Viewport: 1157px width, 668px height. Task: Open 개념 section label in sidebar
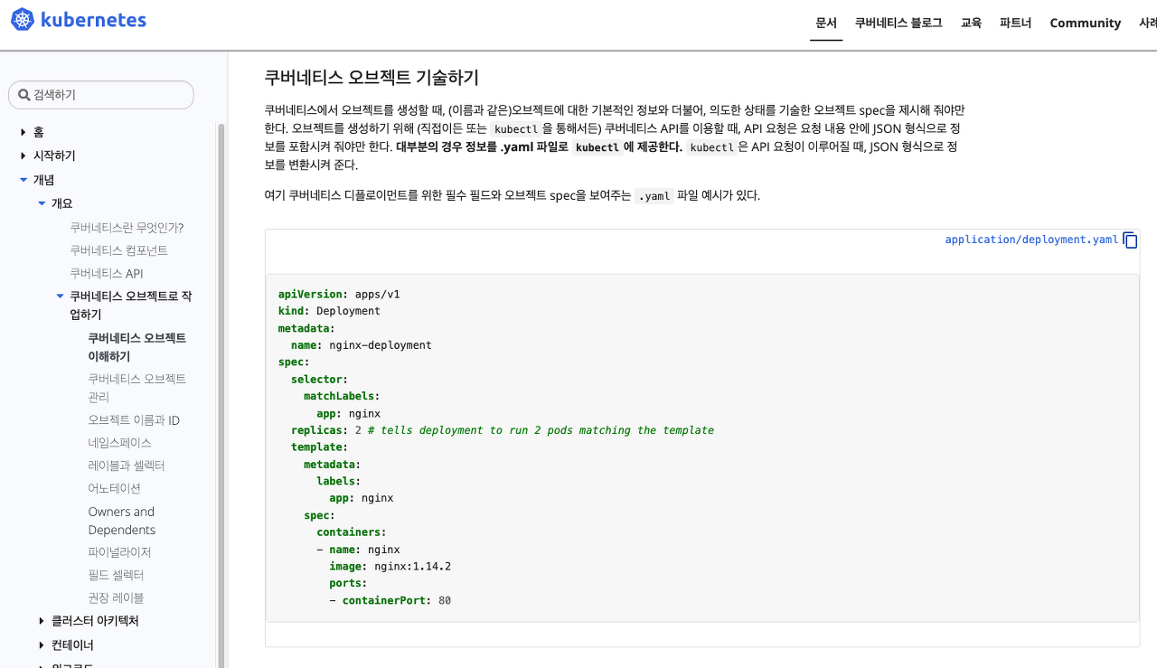[44, 179]
